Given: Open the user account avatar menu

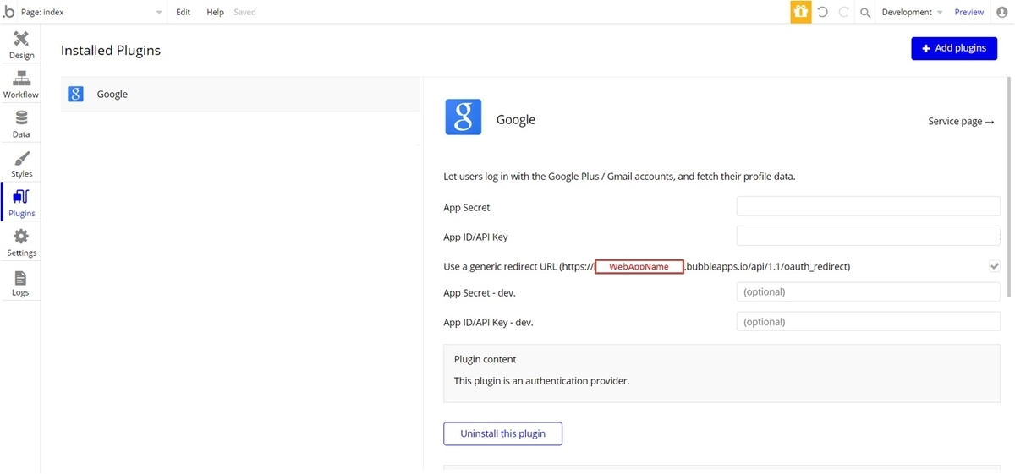Looking at the screenshot, I should (x=1002, y=12).
